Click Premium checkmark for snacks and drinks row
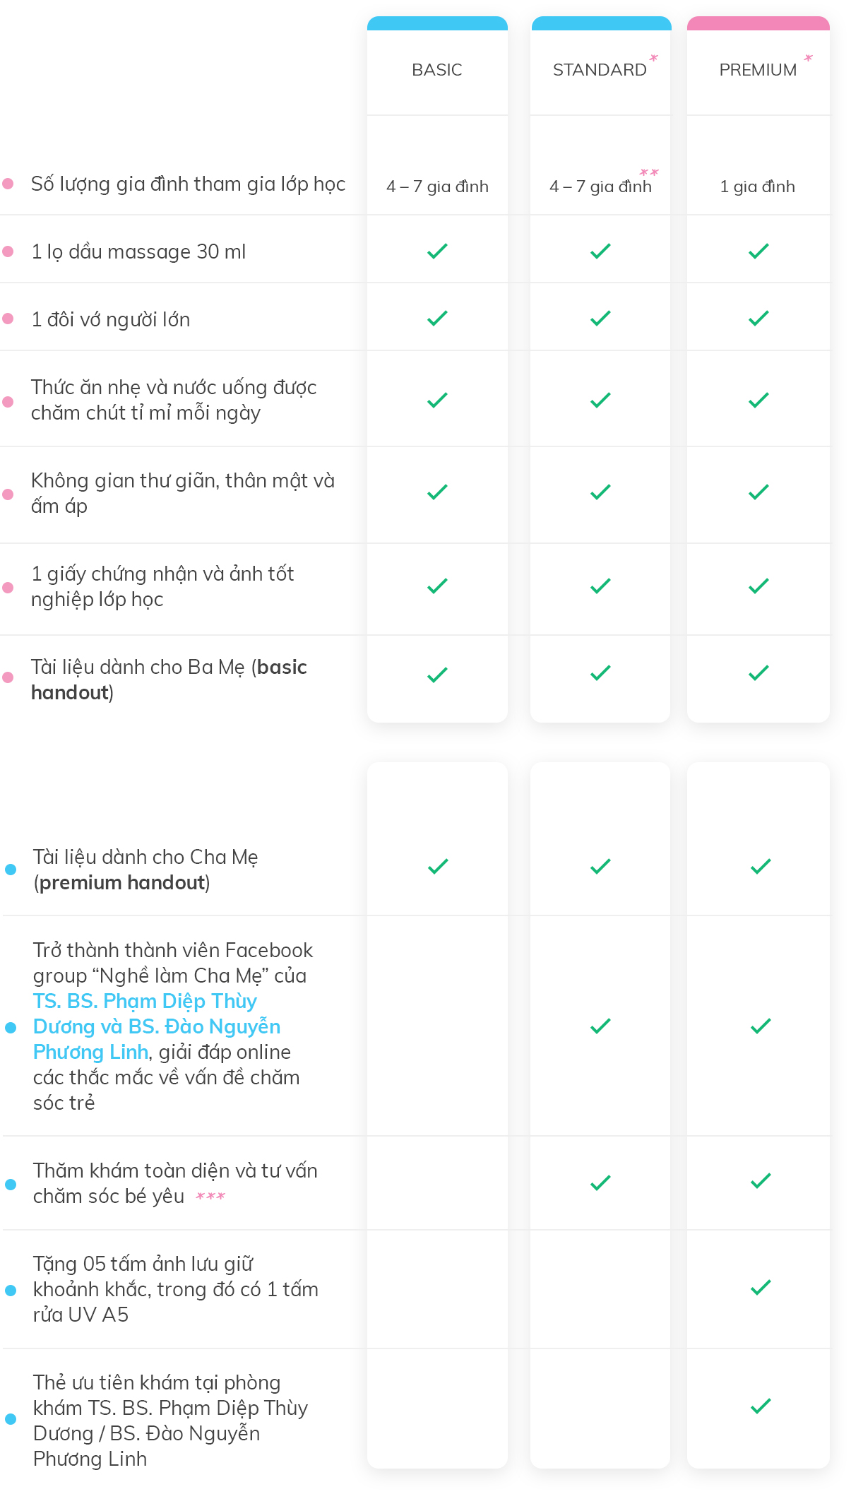 pos(758,401)
